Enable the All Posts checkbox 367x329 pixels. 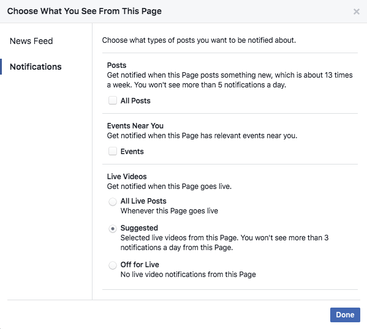tap(113, 100)
